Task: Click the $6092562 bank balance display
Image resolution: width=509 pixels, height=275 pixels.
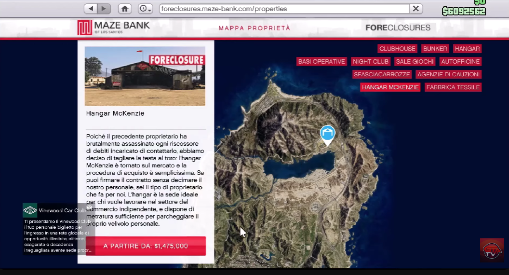Action: click(x=464, y=12)
